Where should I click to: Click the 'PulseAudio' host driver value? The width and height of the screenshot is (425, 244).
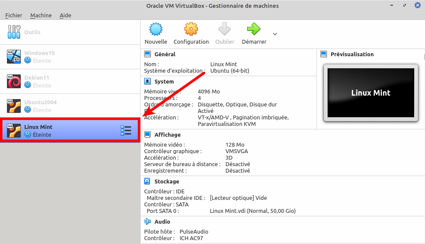pos(194,232)
